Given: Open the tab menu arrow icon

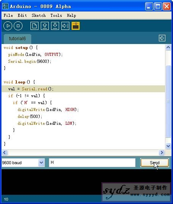Looking at the screenshot, I should coord(162,38).
